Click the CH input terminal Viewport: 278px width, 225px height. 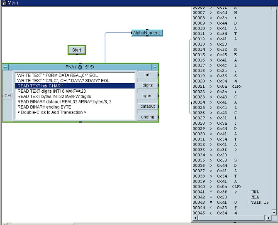pyautogui.click(x=7, y=96)
